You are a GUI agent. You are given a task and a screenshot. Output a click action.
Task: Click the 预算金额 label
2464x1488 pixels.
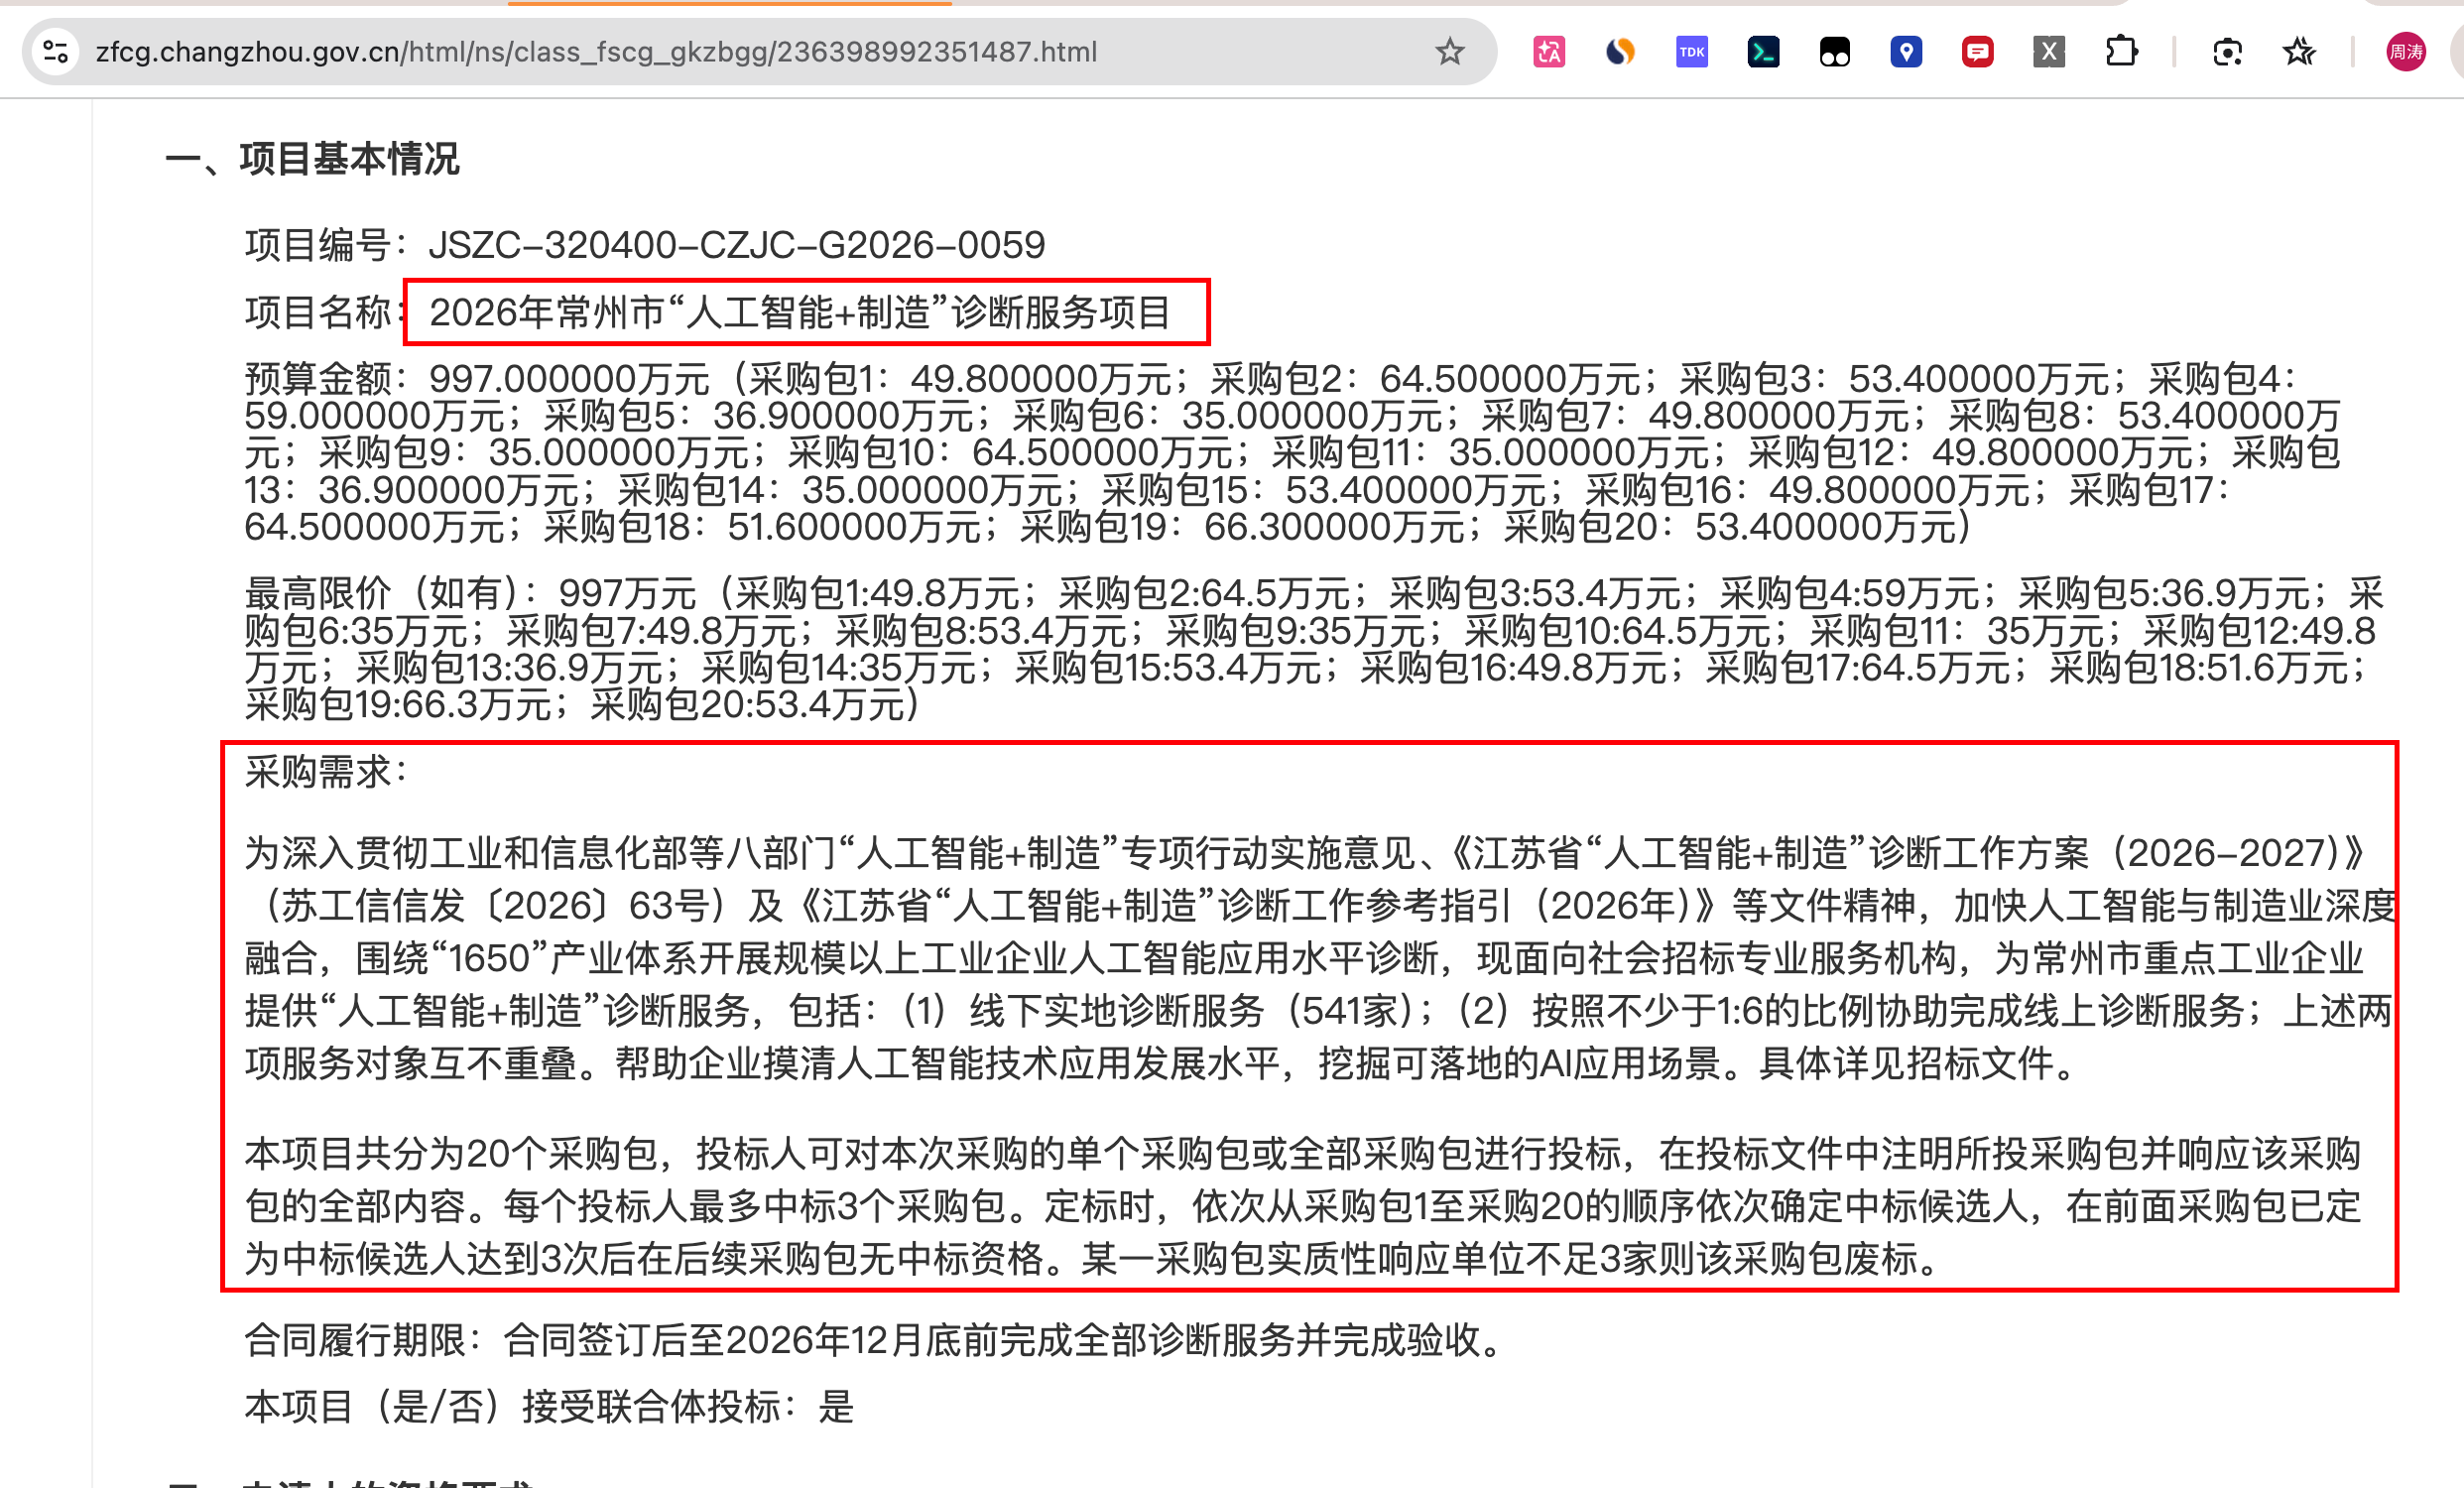(318, 379)
